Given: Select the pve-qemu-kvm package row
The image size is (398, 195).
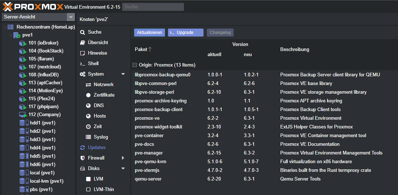Looking at the screenshot, I should tap(265, 162).
